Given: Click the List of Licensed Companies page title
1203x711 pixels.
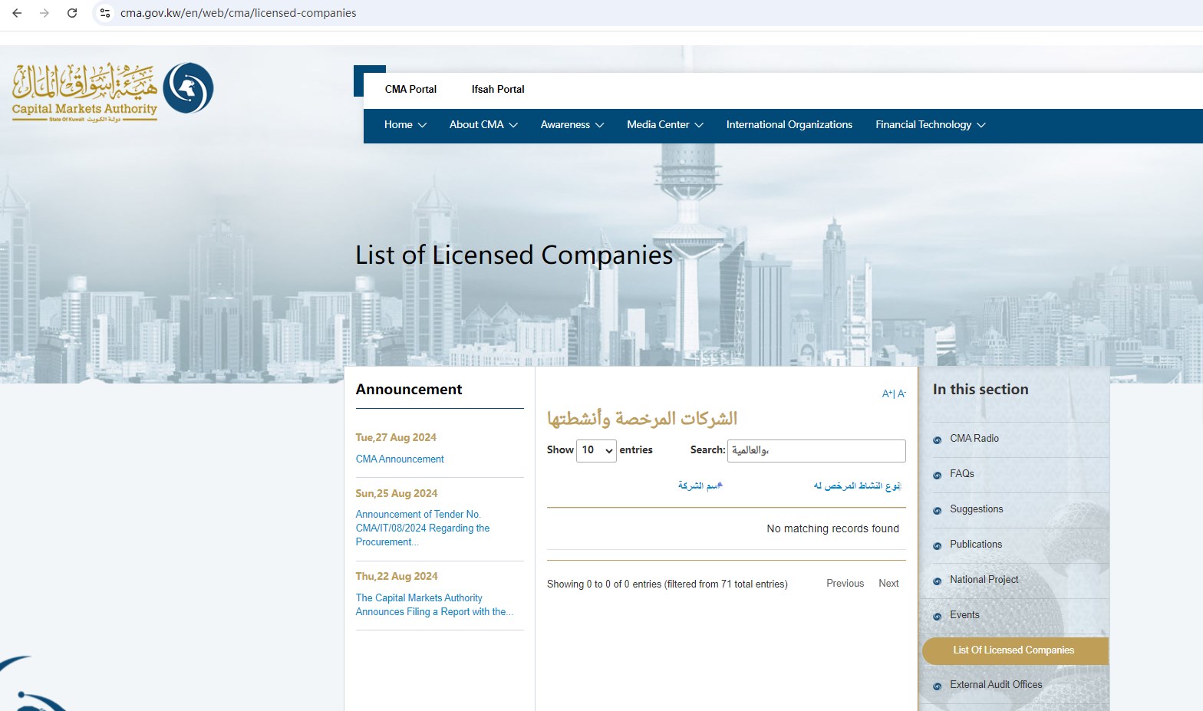Looking at the screenshot, I should tap(514, 255).
